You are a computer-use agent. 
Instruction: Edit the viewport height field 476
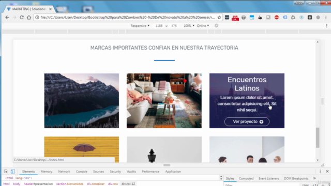click(174, 26)
